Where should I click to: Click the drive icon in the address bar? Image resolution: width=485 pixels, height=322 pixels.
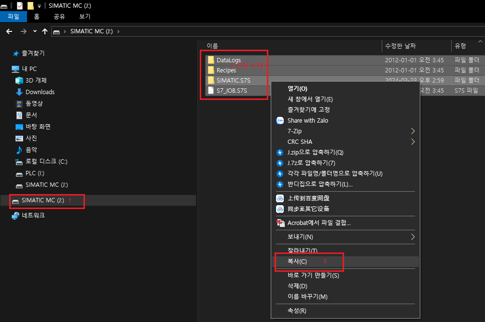[x=56, y=31]
